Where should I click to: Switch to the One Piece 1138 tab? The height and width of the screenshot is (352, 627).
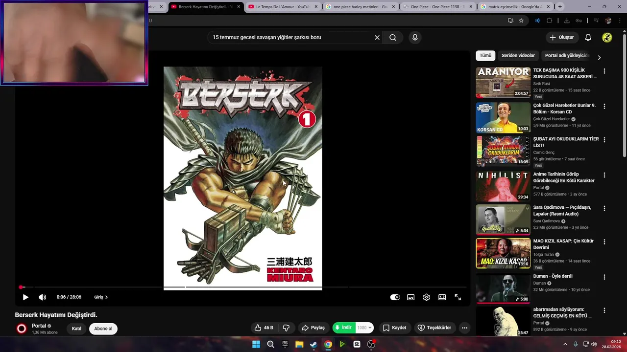[x=438, y=7]
